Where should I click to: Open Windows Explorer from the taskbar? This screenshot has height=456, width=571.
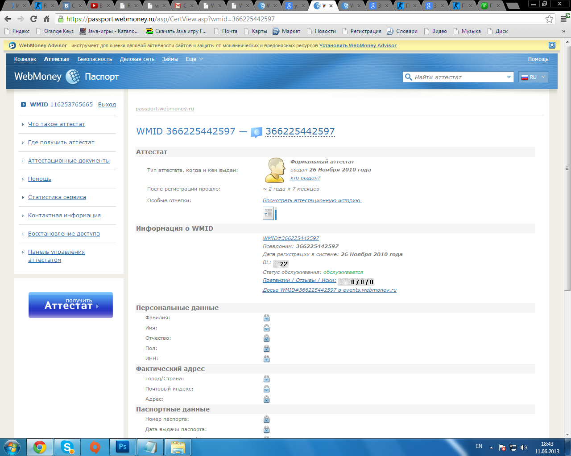(178, 447)
